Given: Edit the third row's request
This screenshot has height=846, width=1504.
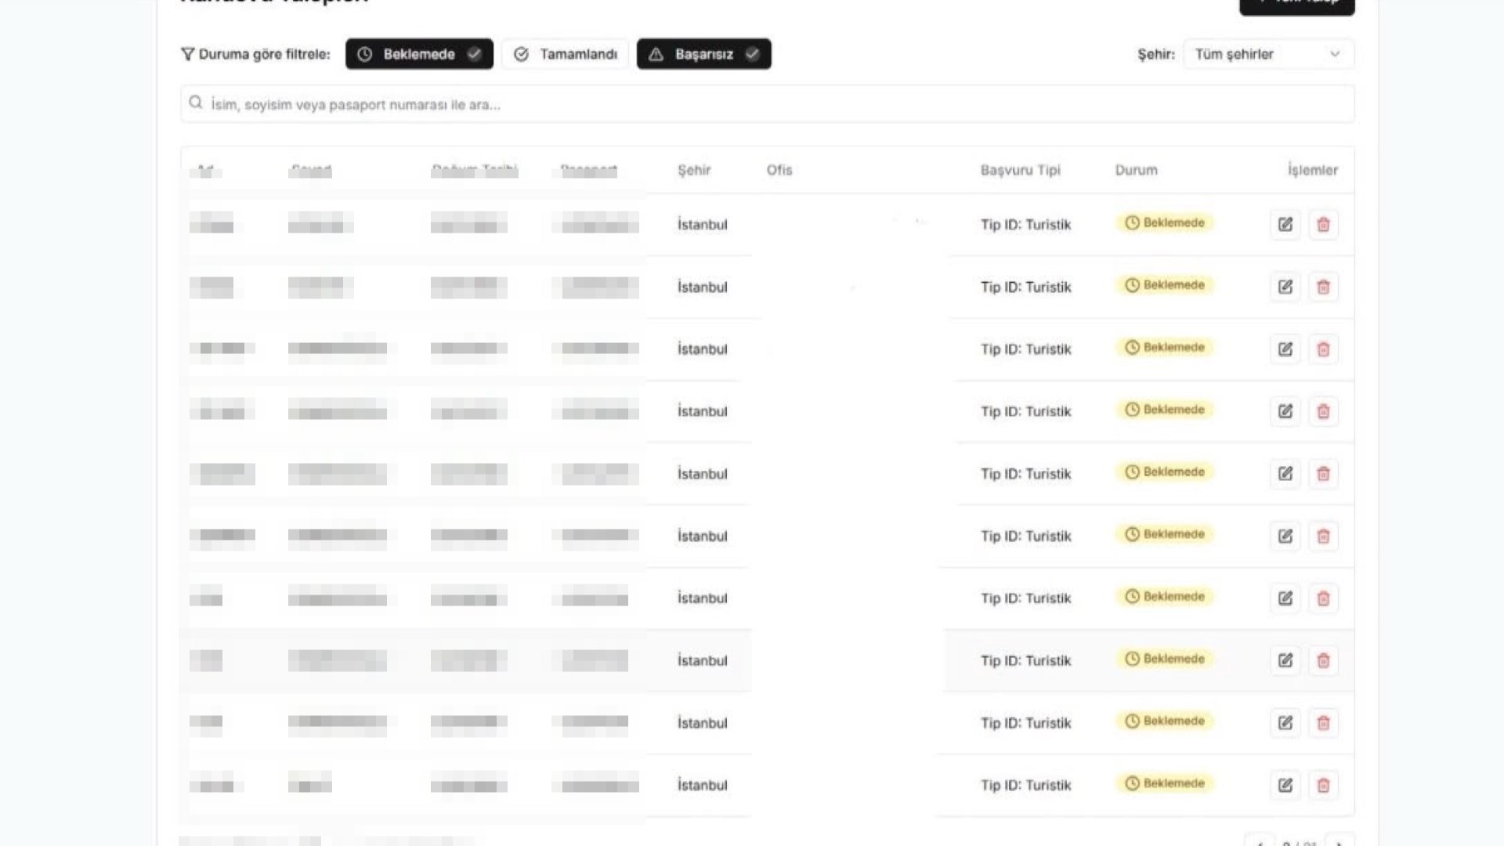Looking at the screenshot, I should pyautogui.click(x=1285, y=349).
